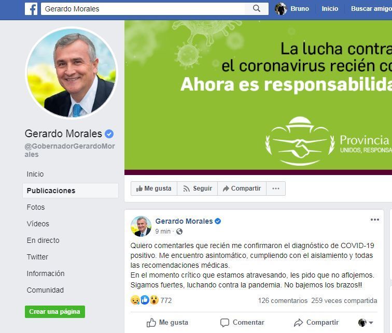Open page more options ellipsis button
Image resolution: width=392 pixels, height=333 pixels.
pyautogui.click(x=276, y=189)
